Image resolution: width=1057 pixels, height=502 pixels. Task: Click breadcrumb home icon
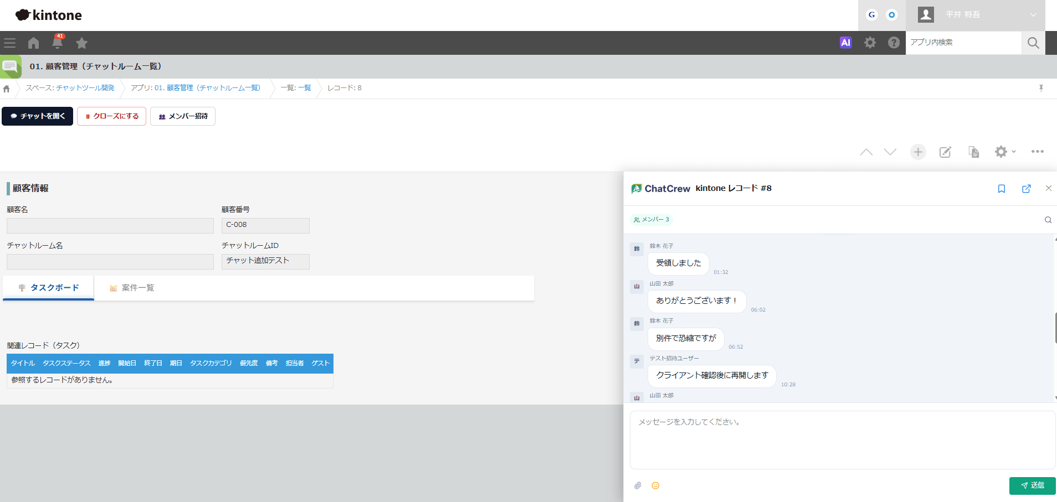pyautogui.click(x=7, y=89)
